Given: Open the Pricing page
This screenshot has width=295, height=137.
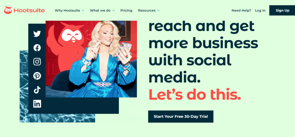Looking at the screenshot, I should click(x=126, y=11).
